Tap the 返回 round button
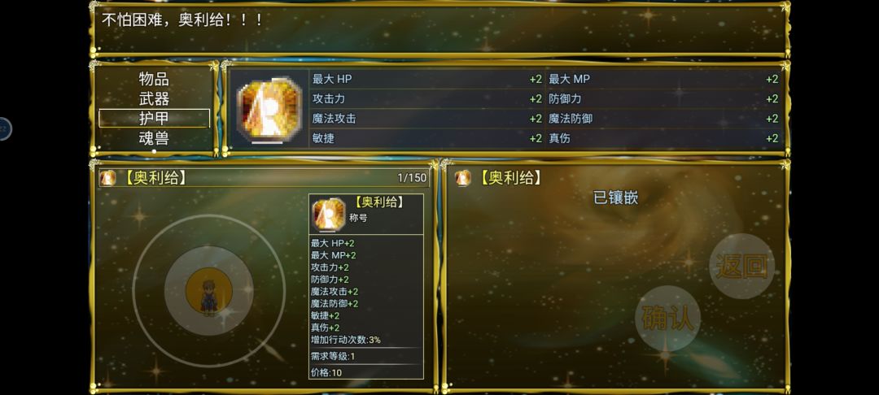 pyautogui.click(x=741, y=266)
